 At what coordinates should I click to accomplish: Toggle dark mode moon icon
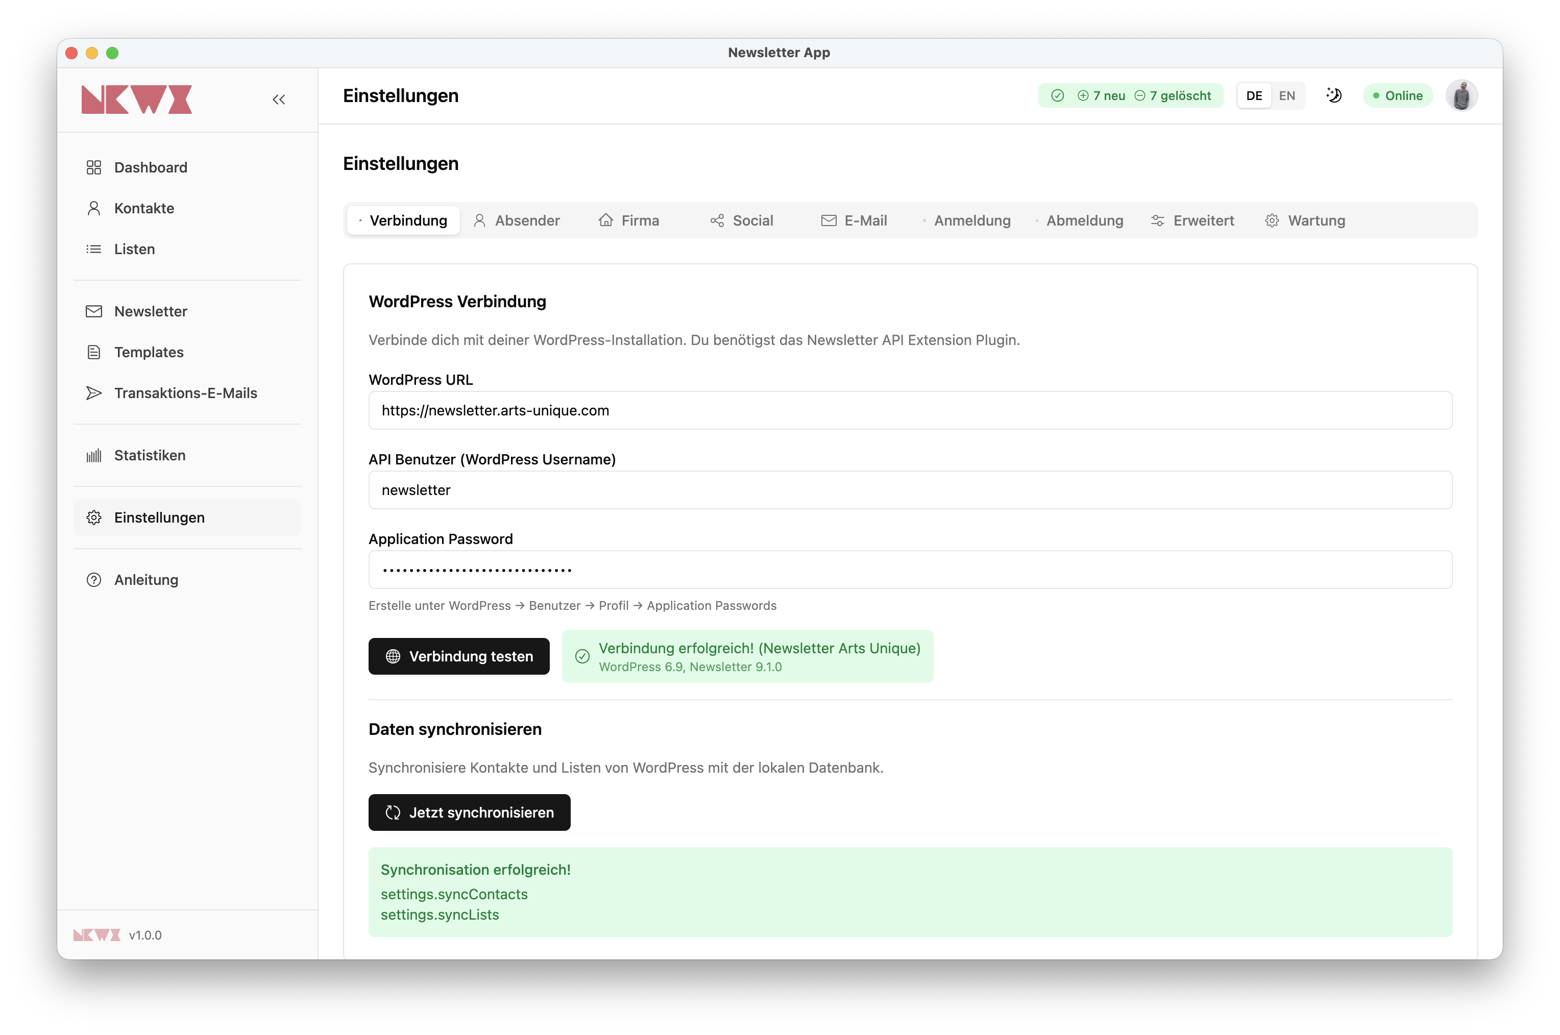pyautogui.click(x=1333, y=96)
